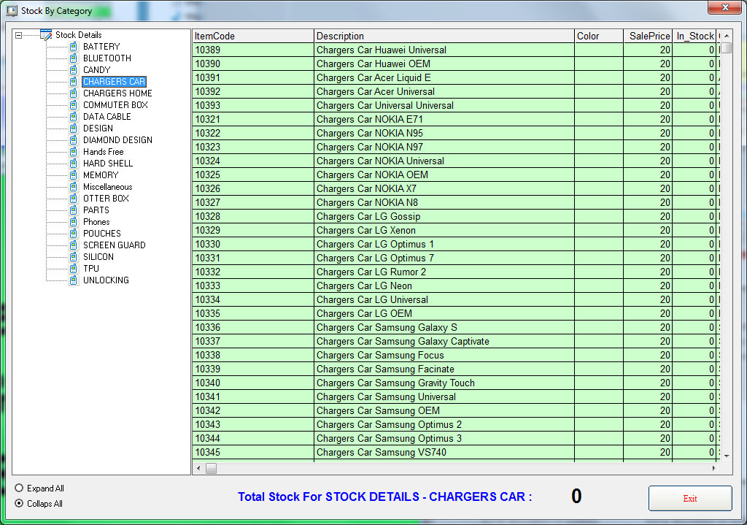Click the icon beside PARTS category

tap(74, 210)
